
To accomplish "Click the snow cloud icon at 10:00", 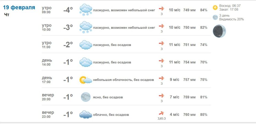I will tap(86, 27).
